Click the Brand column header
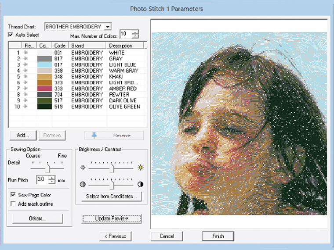This screenshot has height=250, width=334. coord(87,46)
